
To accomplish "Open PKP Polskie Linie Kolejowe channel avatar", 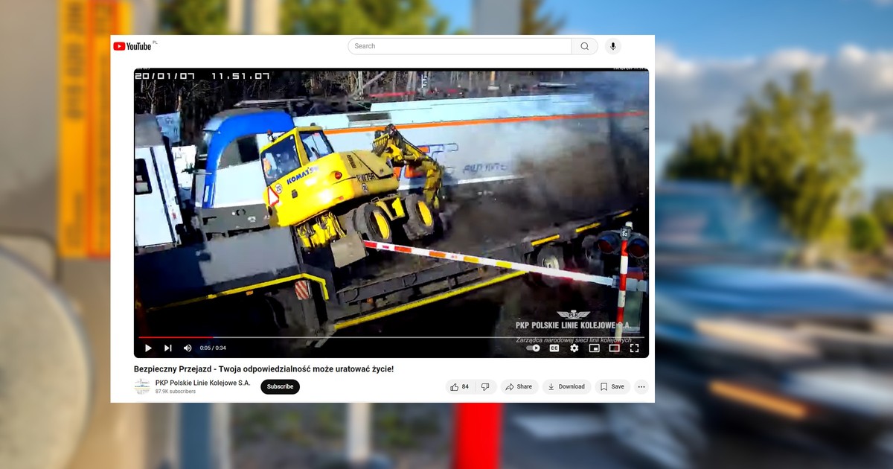I will 142,386.
